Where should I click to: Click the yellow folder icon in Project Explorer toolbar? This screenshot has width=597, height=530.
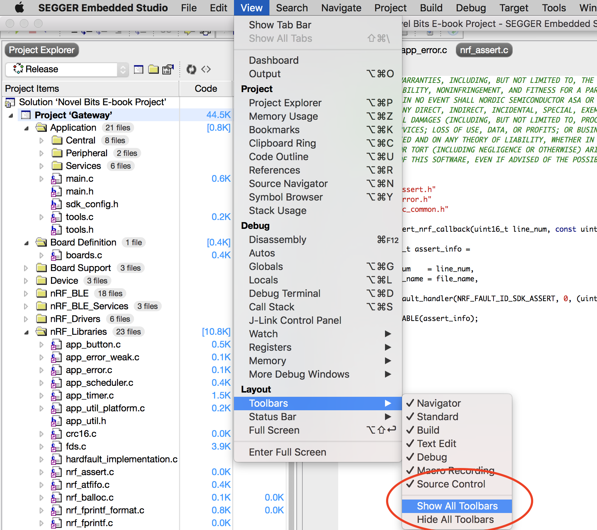154,69
